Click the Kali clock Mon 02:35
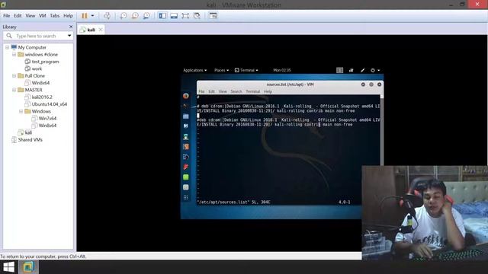 tap(282, 70)
